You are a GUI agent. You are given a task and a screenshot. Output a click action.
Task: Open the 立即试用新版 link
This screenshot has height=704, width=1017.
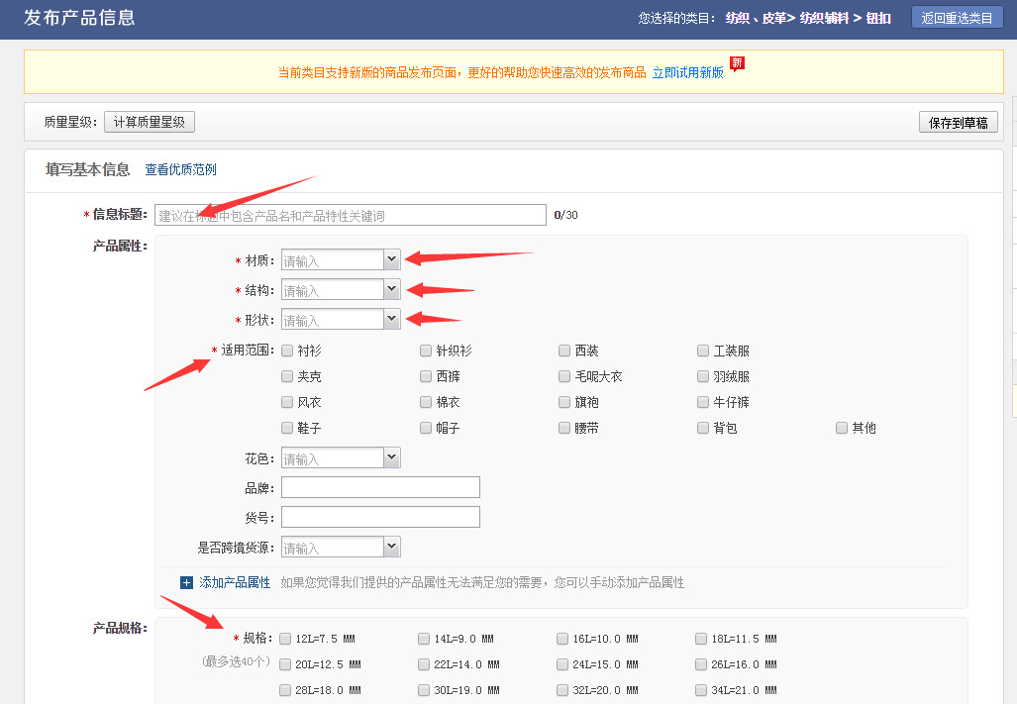pyautogui.click(x=688, y=72)
